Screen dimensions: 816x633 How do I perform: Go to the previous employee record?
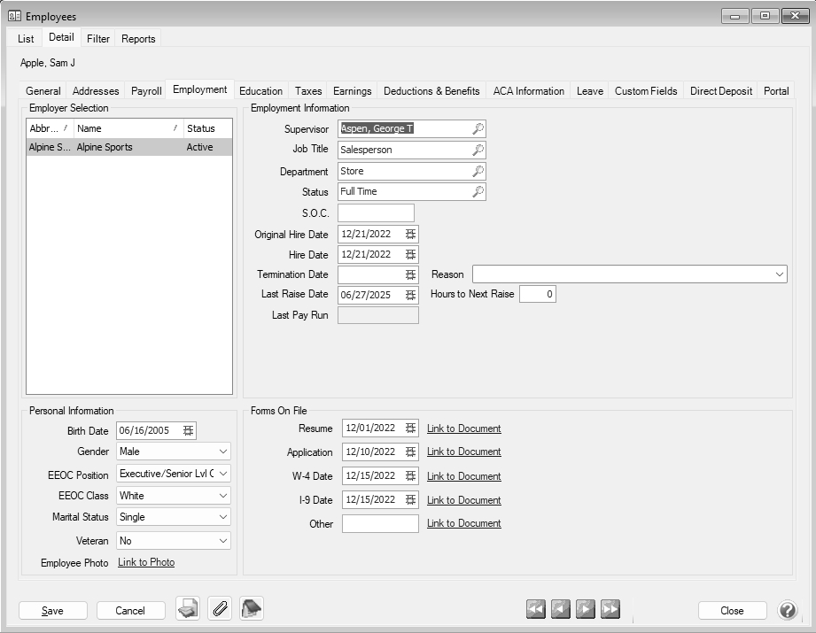560,609
